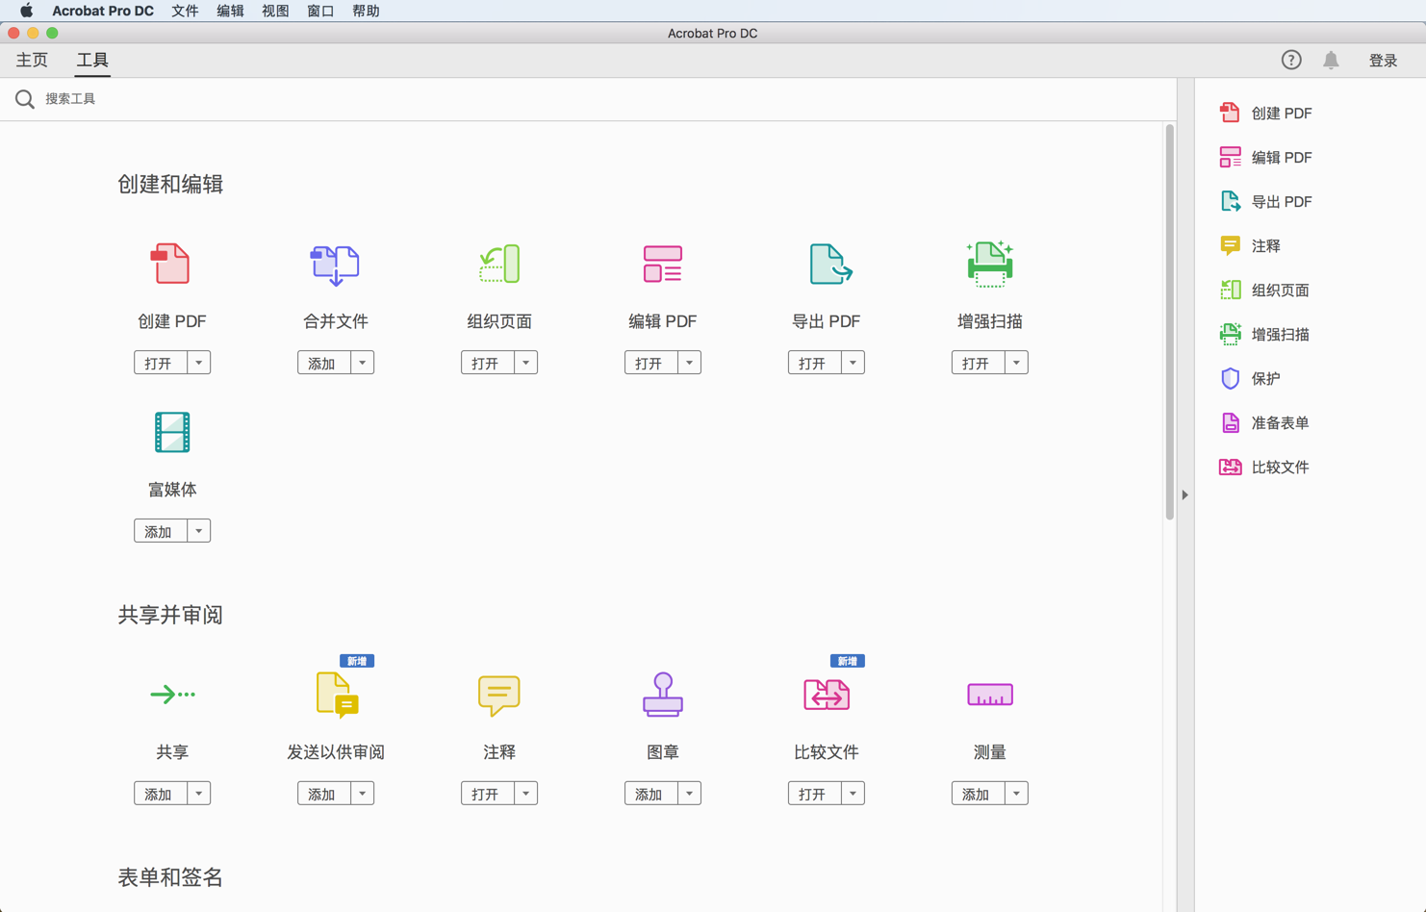The image size is (1426, 912).
Task: Click 打开 button under 编辑 PDF
Action: [x=650, y=363]
